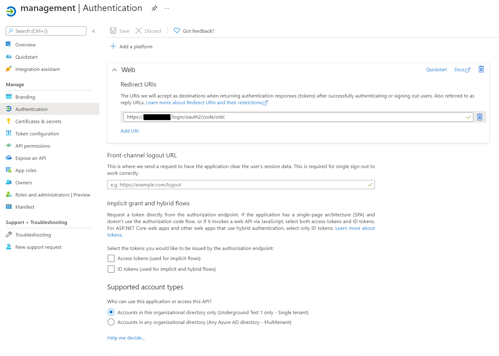Image resolution: width=499 pixels, height=356 pixels.
Task: Enable ID tokens for implicit and hybrid flows
Action: 111,269
